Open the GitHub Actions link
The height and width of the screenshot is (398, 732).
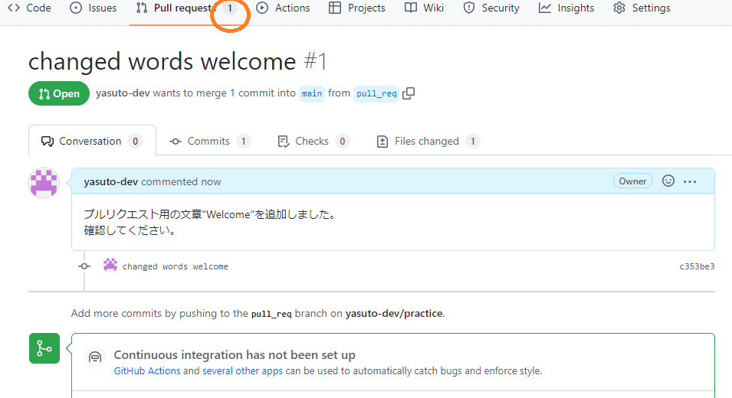tap(147, 371)
